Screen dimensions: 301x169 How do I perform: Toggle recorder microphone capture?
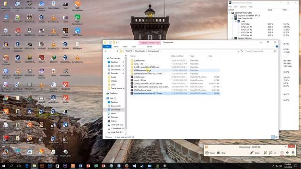click(x=293, y=153)
